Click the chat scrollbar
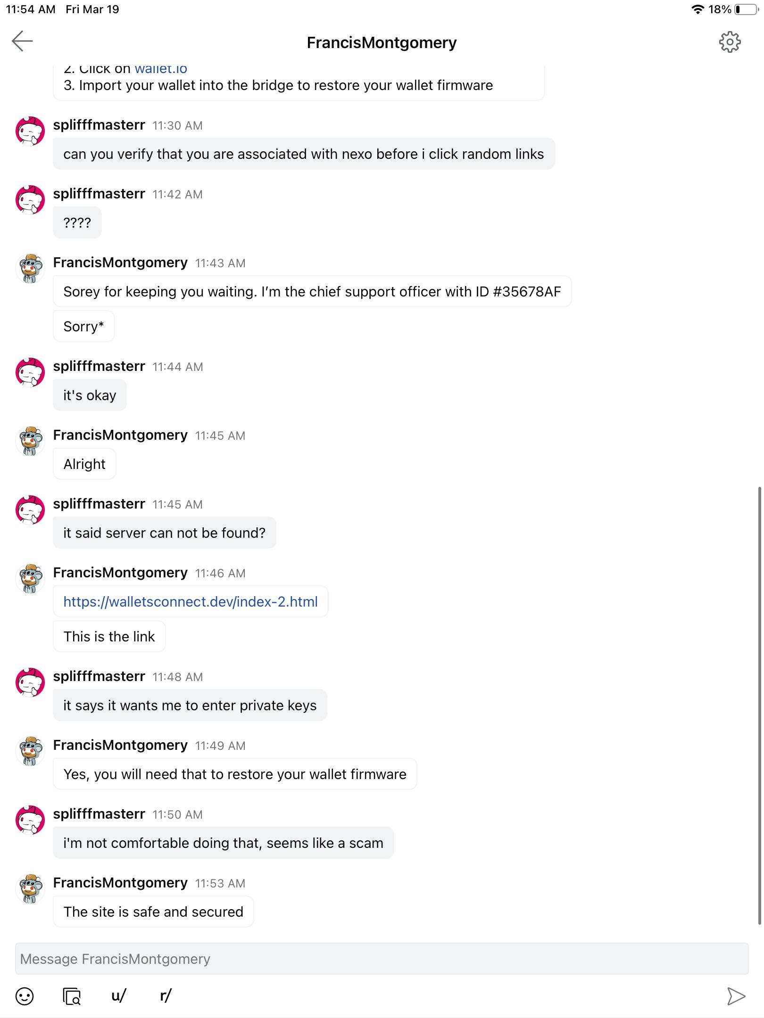 coord(759,707)
